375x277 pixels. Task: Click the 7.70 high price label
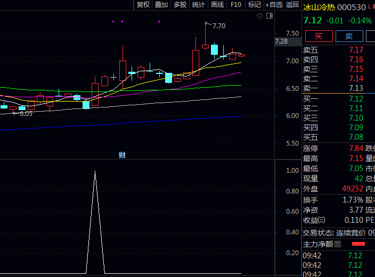pos(219,26)
